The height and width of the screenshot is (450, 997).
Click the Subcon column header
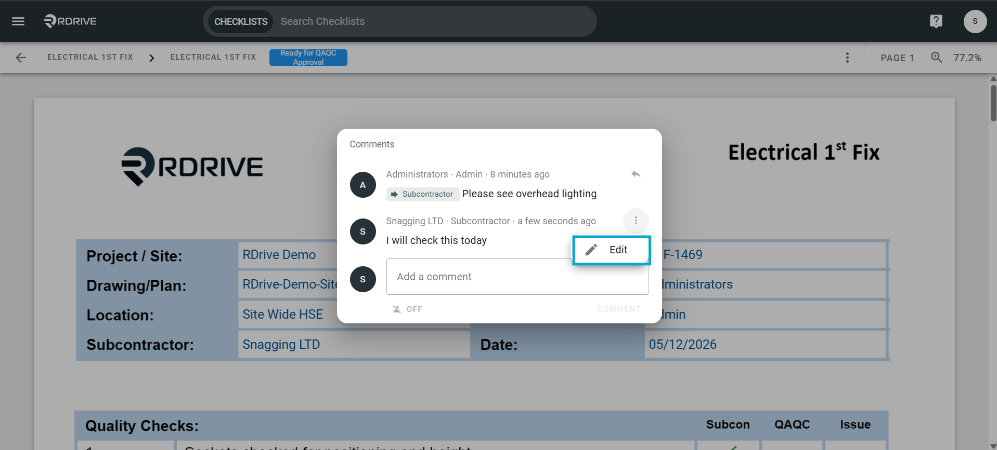click(x=728, y=425)
